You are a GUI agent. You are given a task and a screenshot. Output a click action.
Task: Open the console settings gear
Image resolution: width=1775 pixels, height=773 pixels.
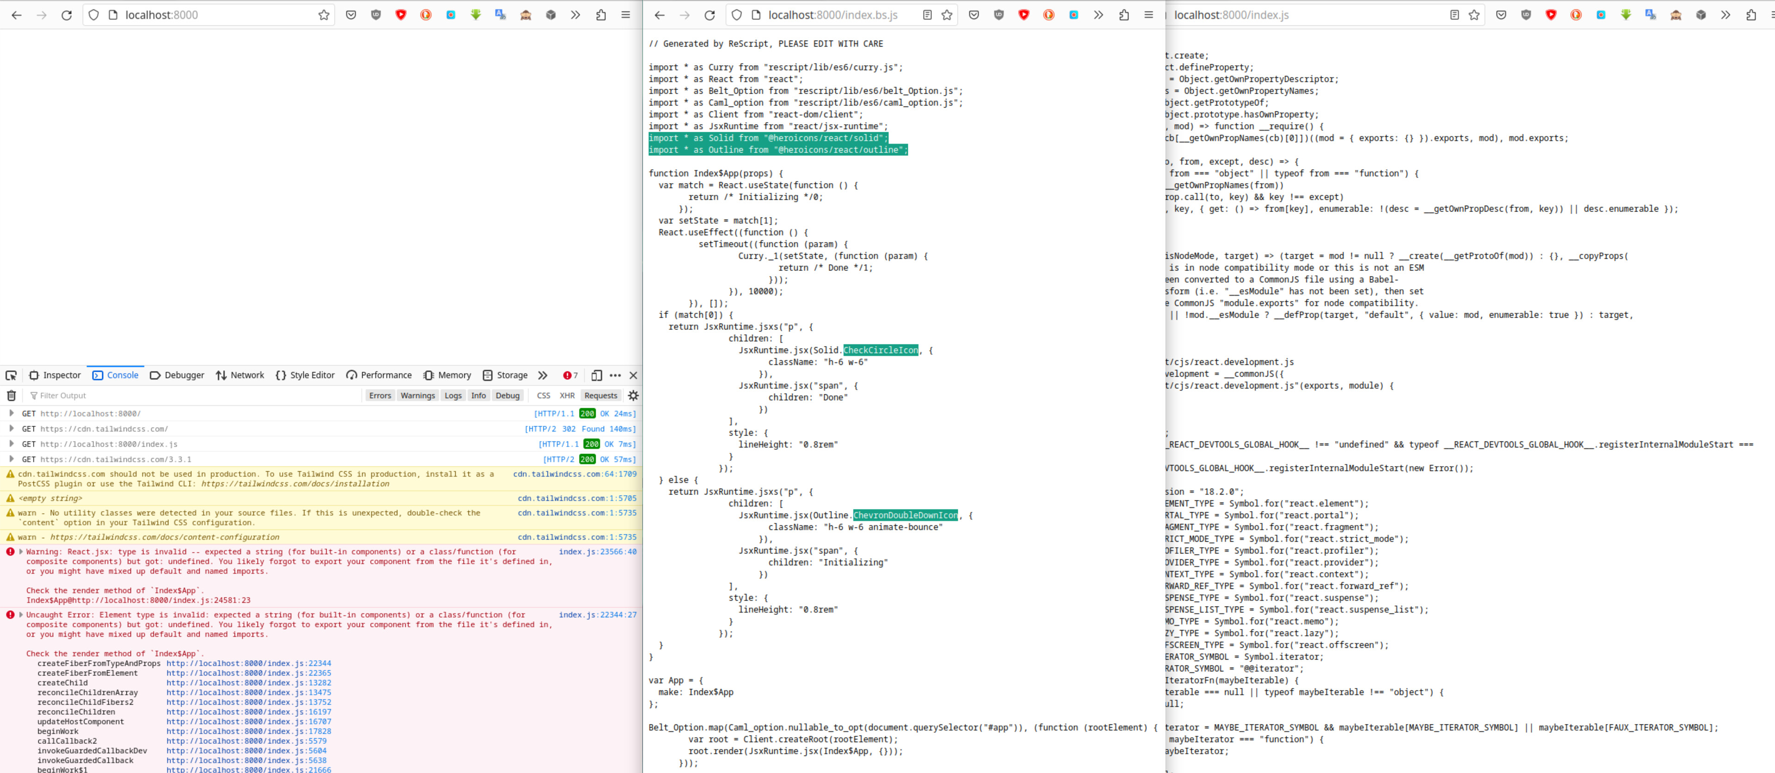(x=633, y=395)
